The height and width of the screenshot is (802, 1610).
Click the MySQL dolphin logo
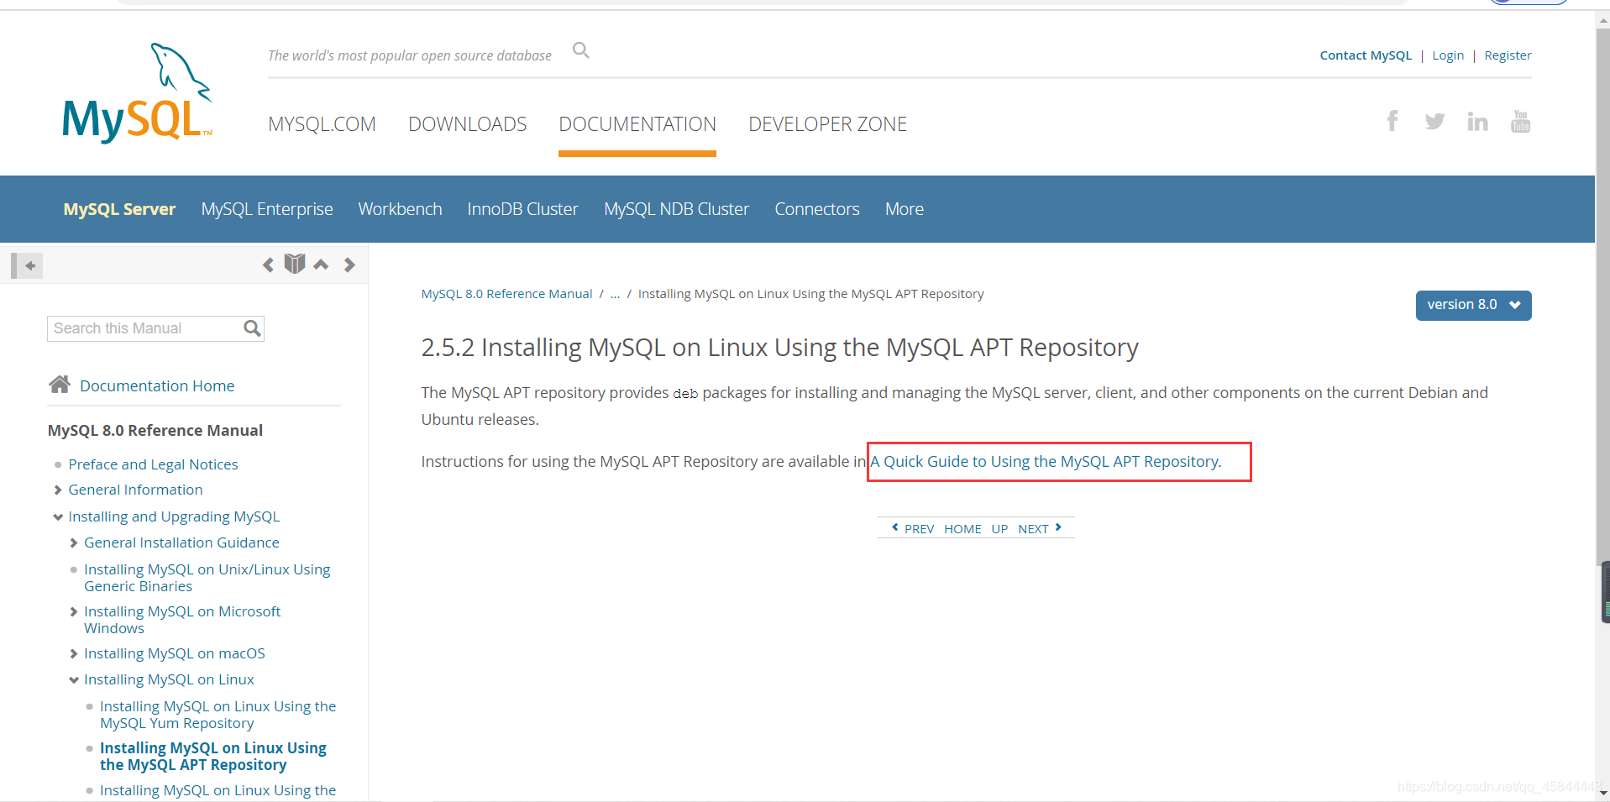[x=137, y=93]
